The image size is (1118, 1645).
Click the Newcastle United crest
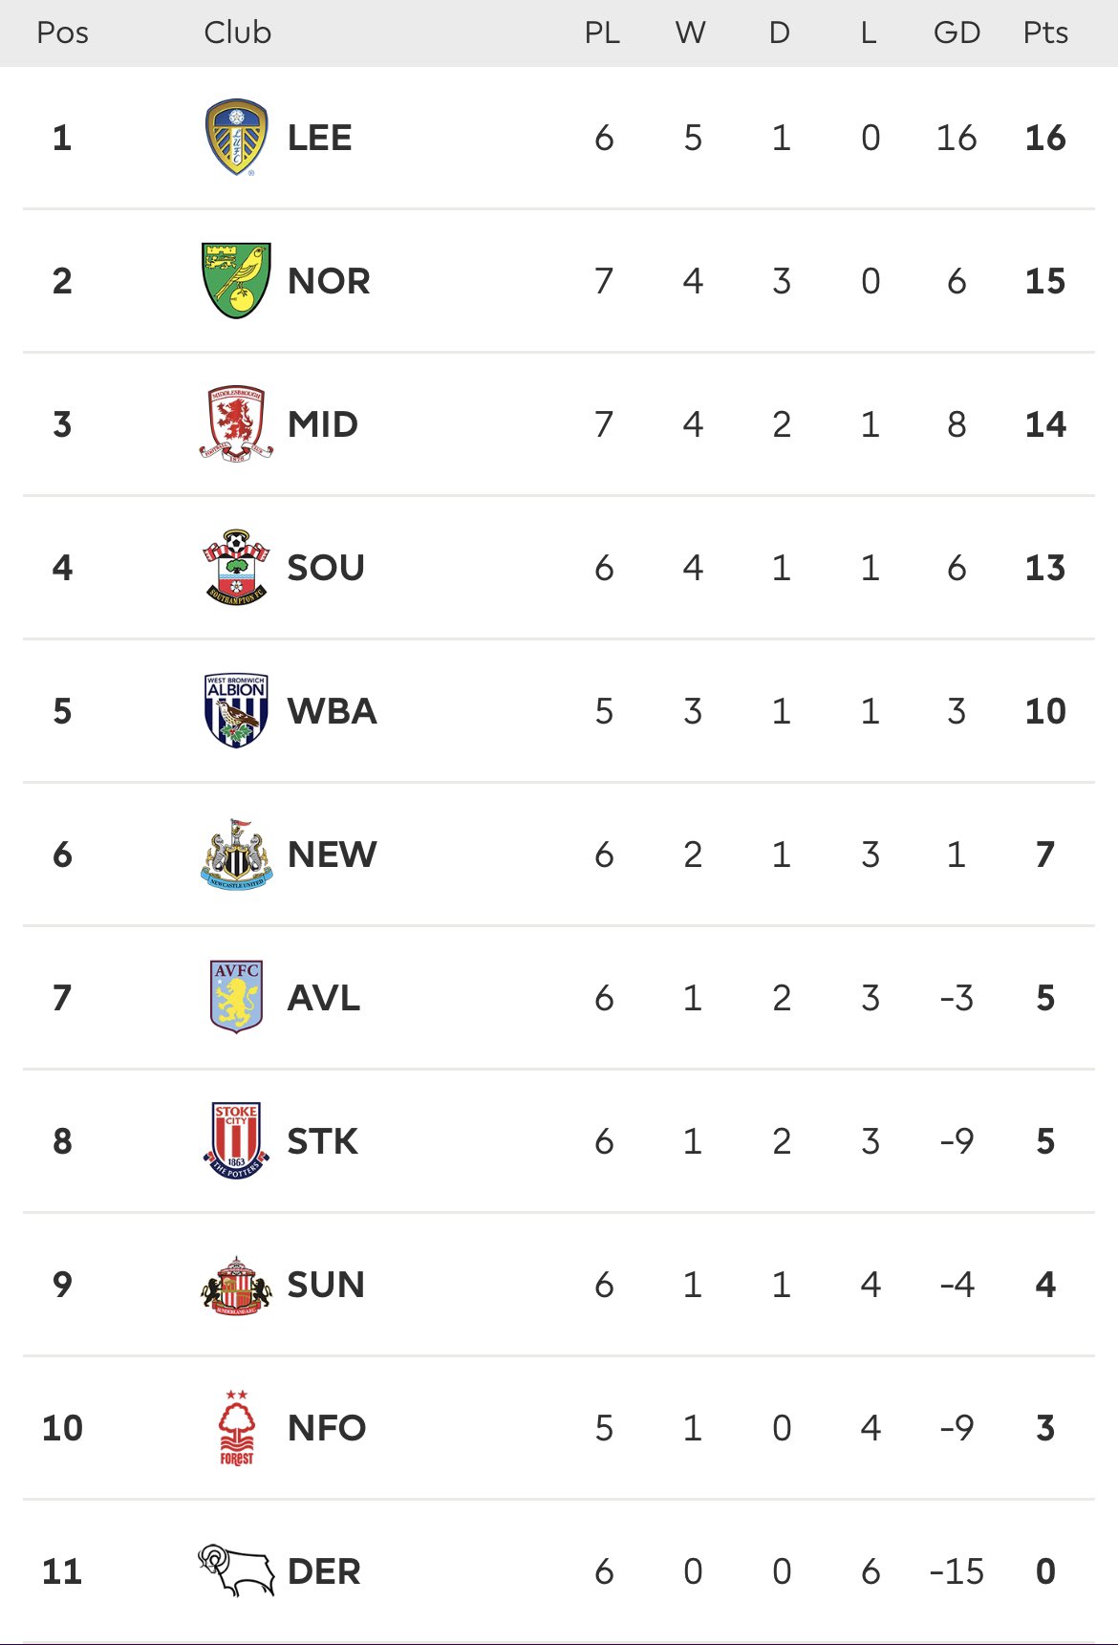click(x=236, y=855)
